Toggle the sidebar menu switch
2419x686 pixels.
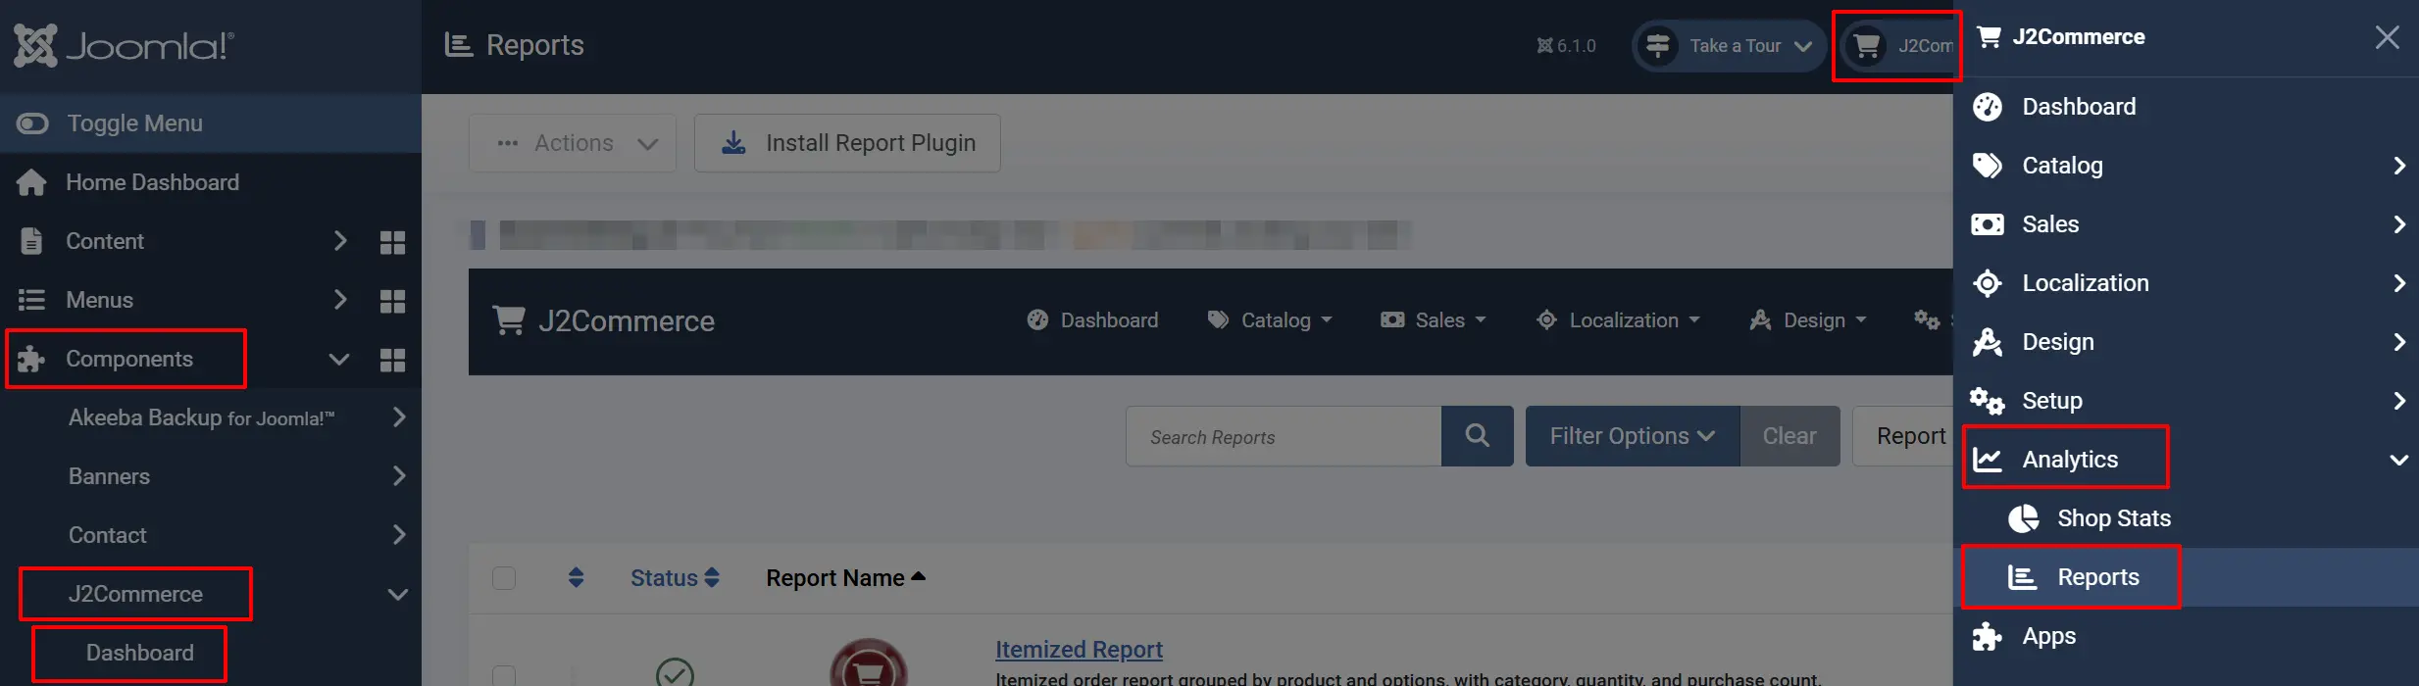[x=32, y=123]
